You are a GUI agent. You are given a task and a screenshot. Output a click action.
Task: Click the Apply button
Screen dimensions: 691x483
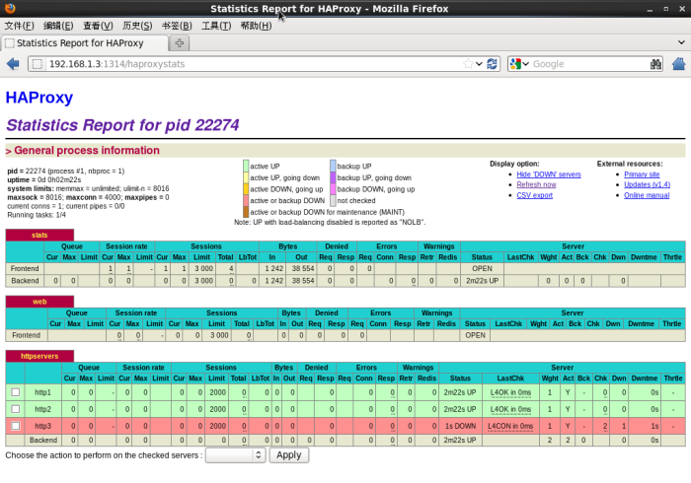click(288, 455)
